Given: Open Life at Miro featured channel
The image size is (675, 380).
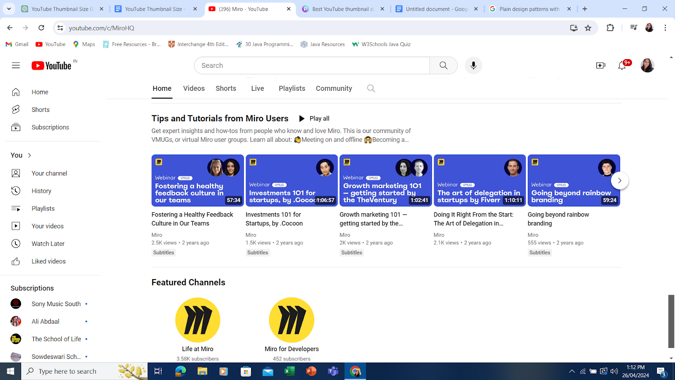Looking at the screenshot, I should pyautogui.click(x=197, y=320).
